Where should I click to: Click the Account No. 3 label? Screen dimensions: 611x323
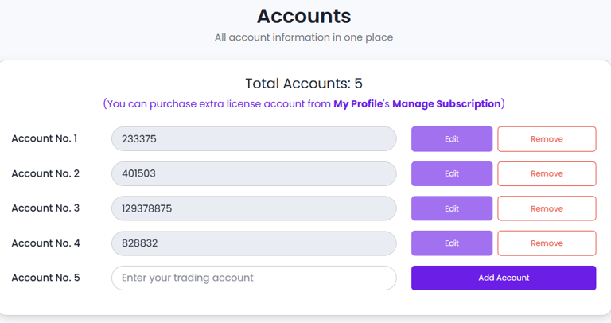coord(45,208)
